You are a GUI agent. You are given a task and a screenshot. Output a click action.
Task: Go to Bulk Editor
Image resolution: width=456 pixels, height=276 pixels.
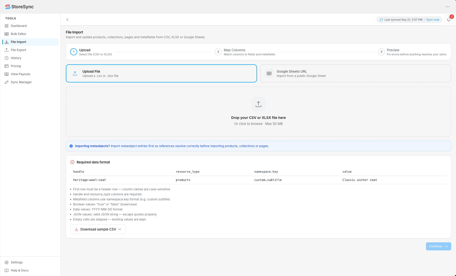[30, 34]
